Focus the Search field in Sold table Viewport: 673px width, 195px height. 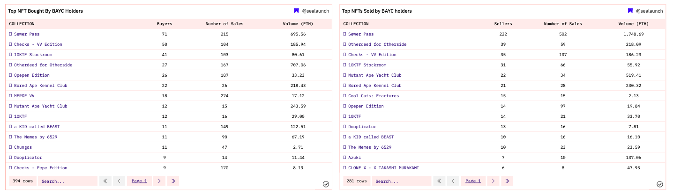tap(402, 181)
